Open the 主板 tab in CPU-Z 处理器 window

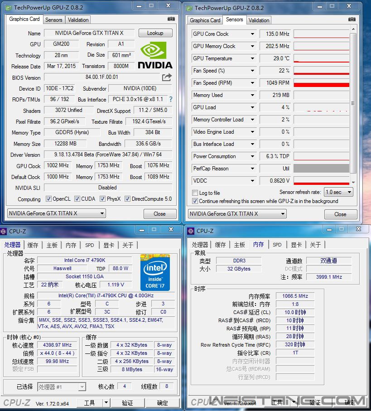tap(52, 245)
